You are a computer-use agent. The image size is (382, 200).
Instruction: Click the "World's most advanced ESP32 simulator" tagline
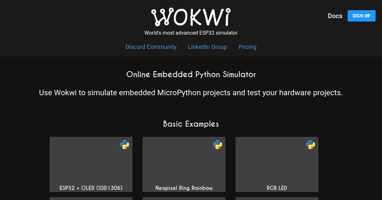(x=191, y=33)
